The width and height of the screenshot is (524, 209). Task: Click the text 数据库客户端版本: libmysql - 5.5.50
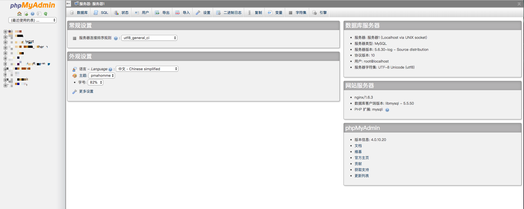point(384,104)
